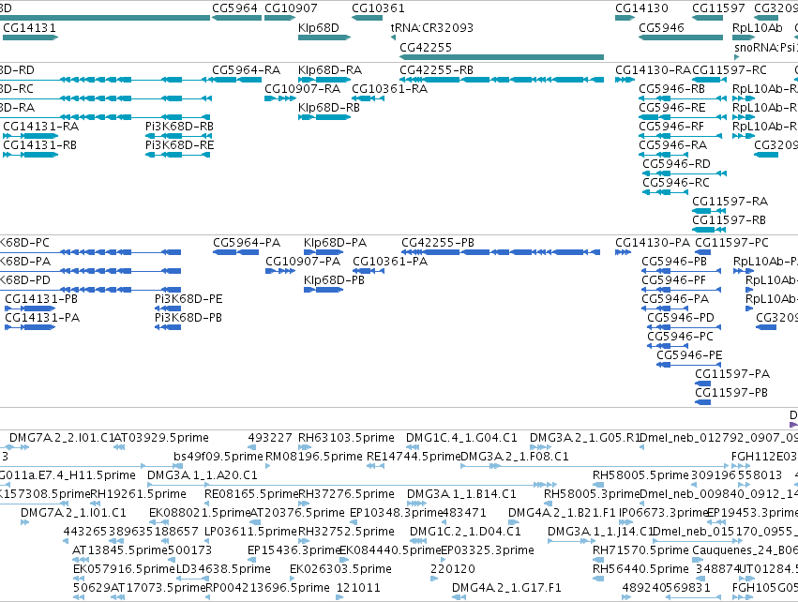This screenshot has width=798, height=602.
Task: Select the Pi3K68D-PE protein label
Action: 188,299
